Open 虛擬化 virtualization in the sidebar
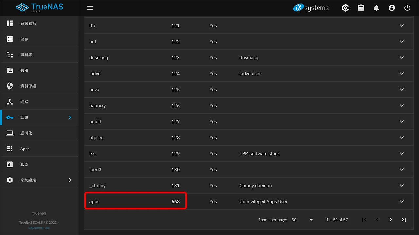 coord(26,133)
